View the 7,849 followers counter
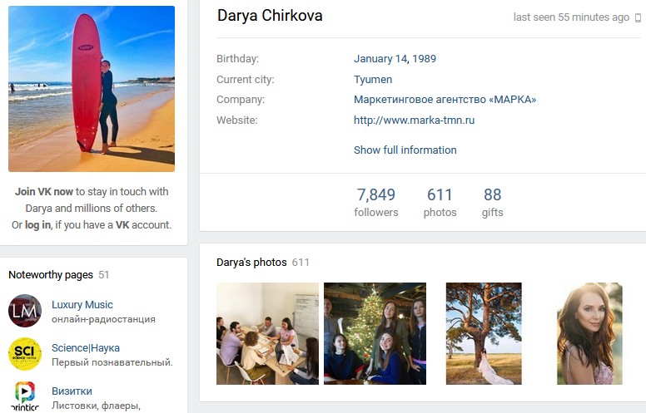The image size is (646, 413). click(x=376, y=202)
